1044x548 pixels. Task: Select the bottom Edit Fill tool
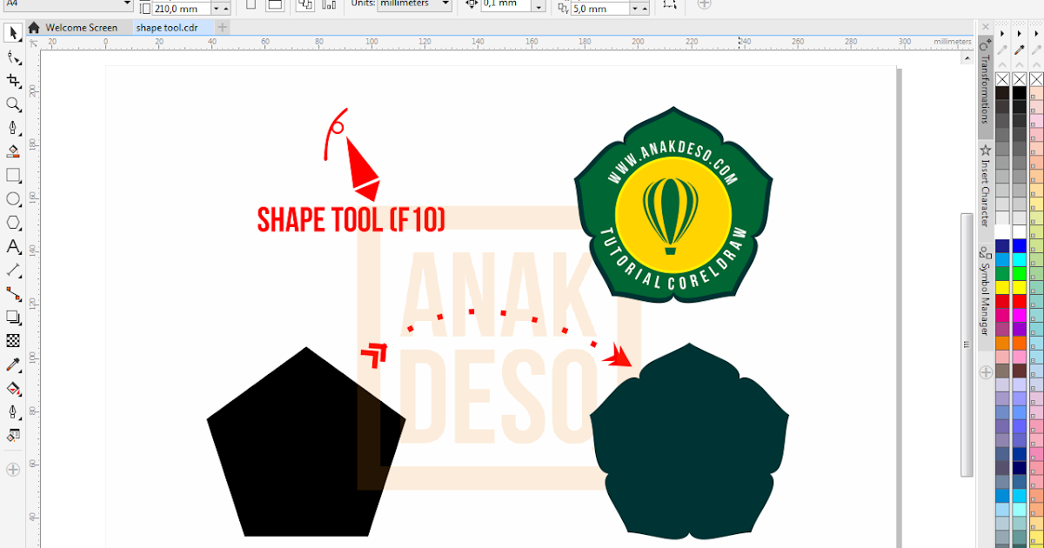coord(13,434)
